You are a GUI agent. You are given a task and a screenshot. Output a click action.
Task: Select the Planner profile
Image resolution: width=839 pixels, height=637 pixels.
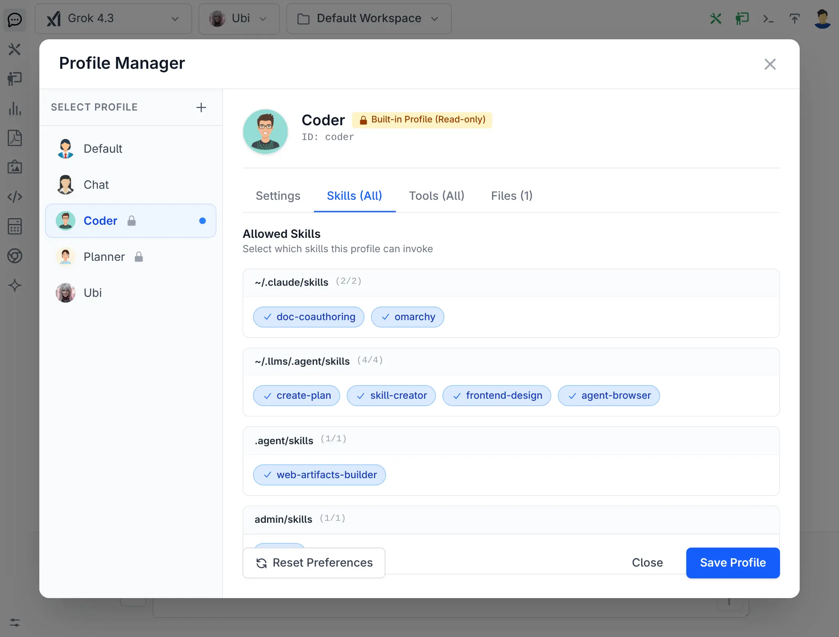click(x=131, y=257)
